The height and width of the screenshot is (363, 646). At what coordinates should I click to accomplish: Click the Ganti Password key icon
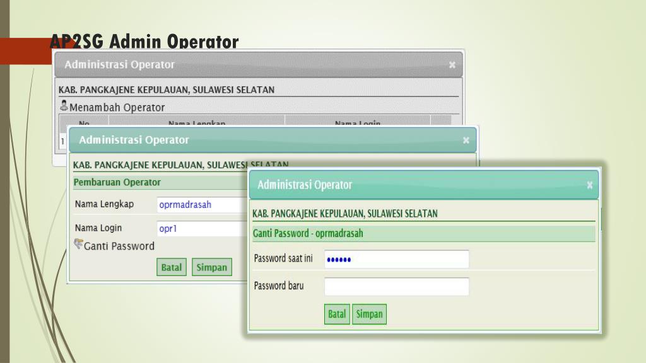point(78,244)
